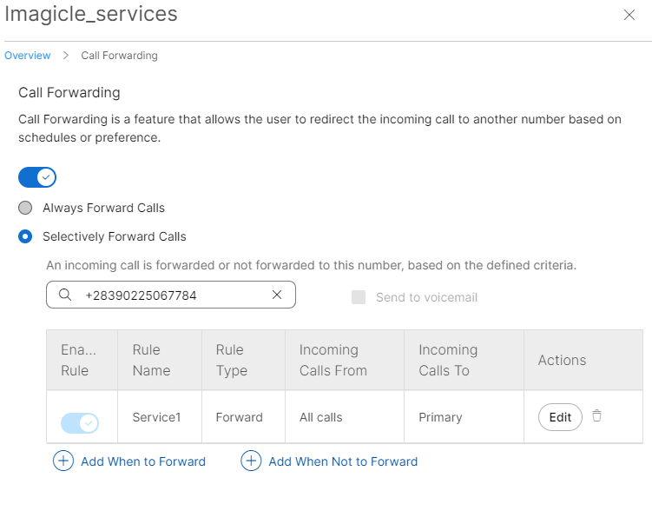
Task: Click the search magnifier icon in number field
Action: click(65, 295)
